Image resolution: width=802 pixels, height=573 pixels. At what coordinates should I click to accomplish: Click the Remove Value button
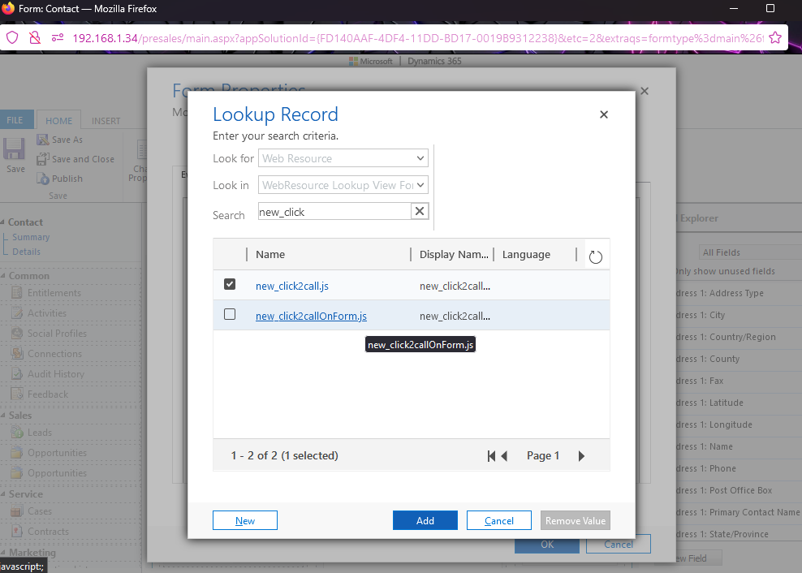[575, 520]
